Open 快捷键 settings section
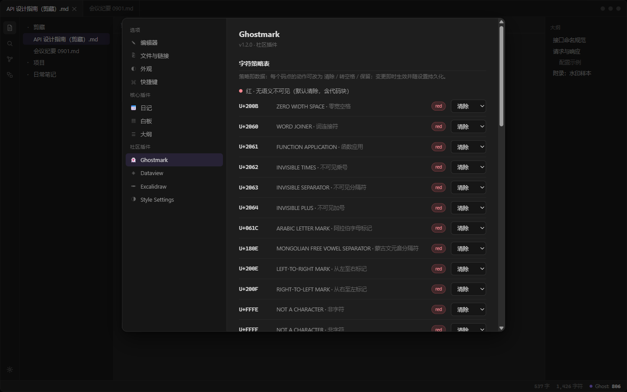The width and height of the screenshot is (627, 392). click(x=174, y=82)
